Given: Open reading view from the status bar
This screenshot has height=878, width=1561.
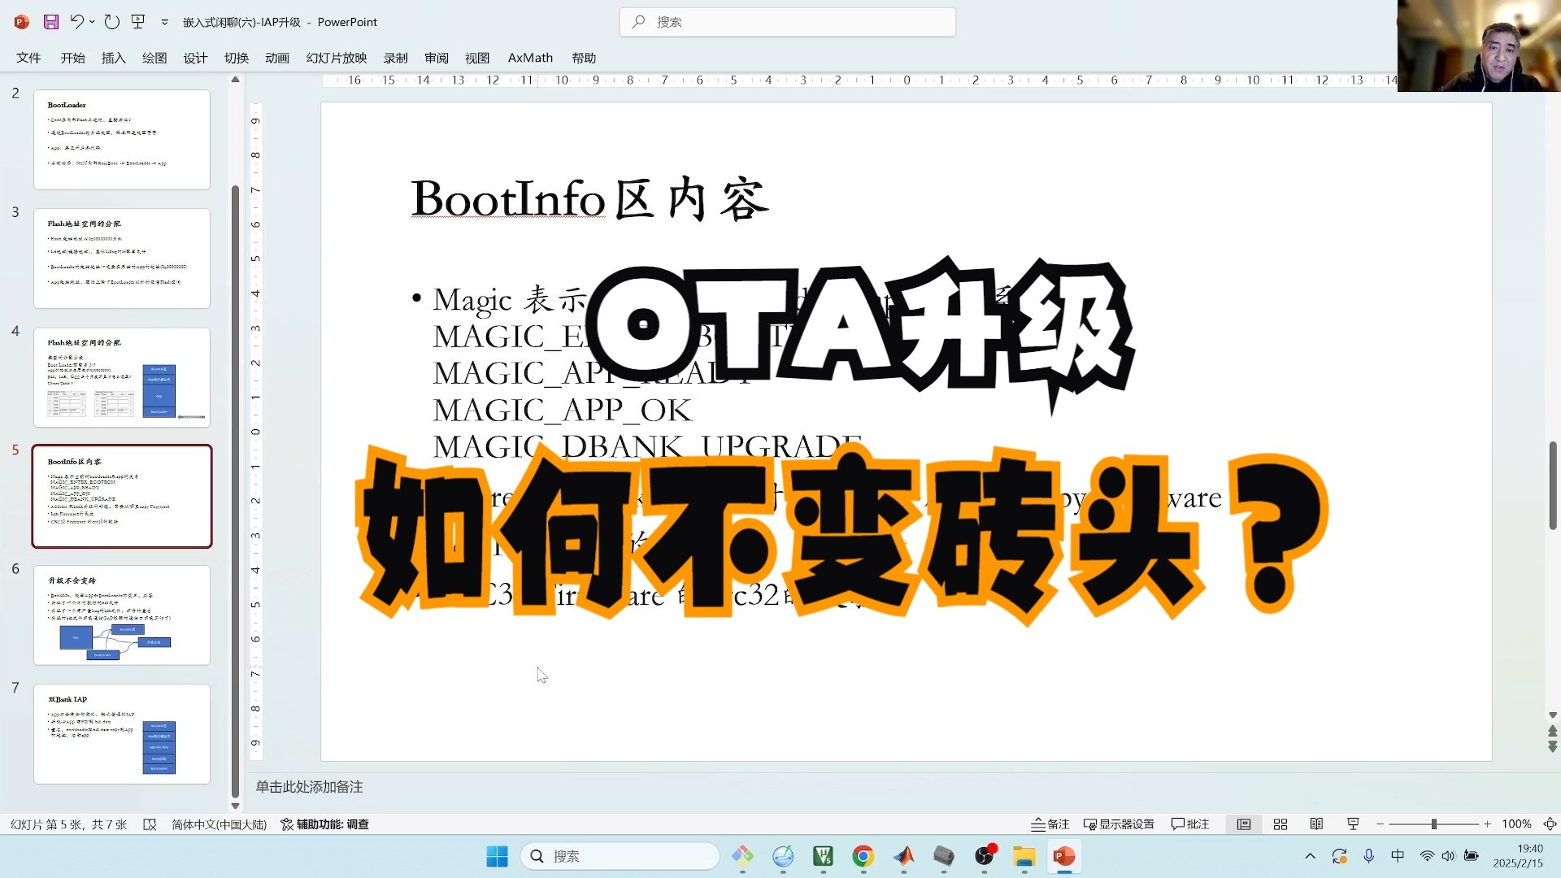Looking at the screenshot, I should coord(1316,824).
